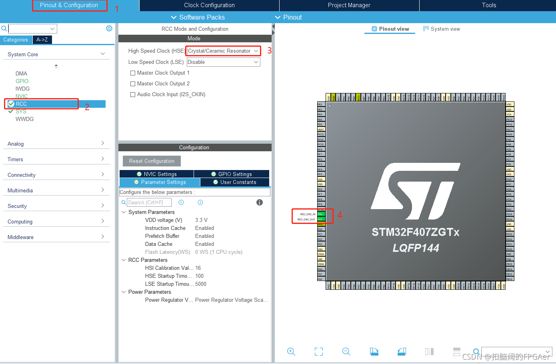Click the horizontal split view icon
The image size is (556, 364).
pos(457,352)
